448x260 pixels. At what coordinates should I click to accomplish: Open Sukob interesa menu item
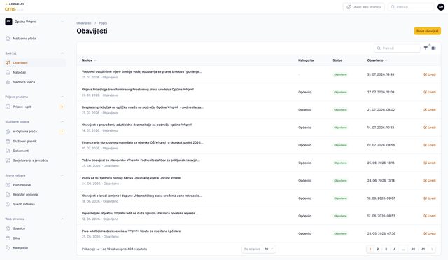pyautogui.click(x=34, y=204)
